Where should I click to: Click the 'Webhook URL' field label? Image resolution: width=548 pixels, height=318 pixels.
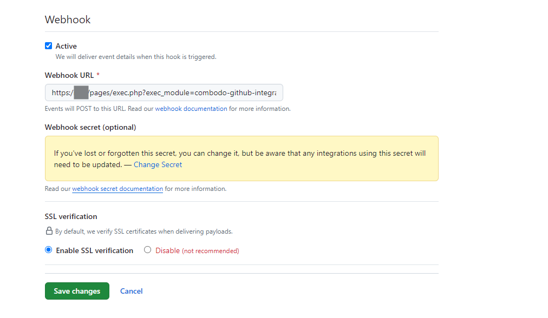[69, 75]
